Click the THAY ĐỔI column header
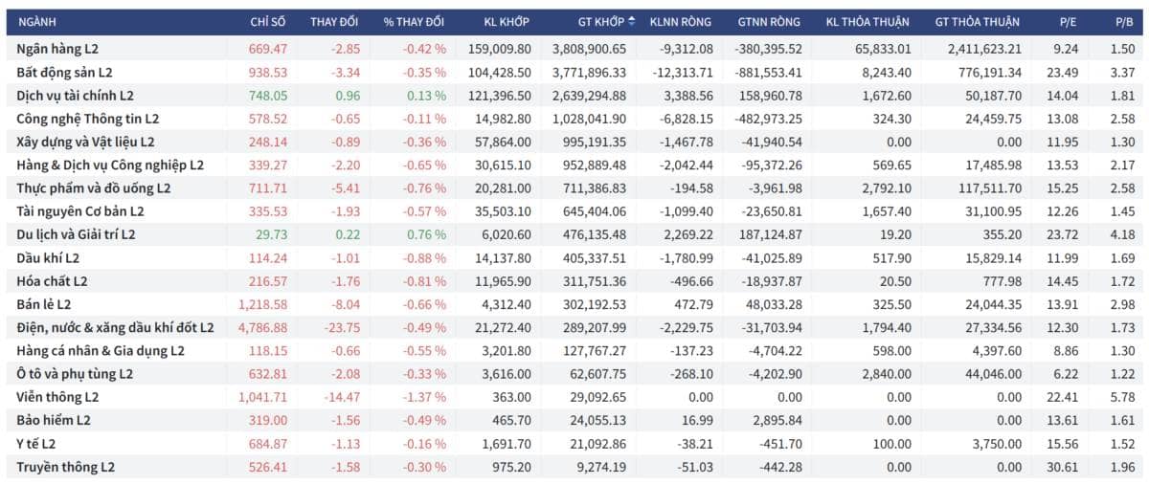 click(x=335, y=21)
